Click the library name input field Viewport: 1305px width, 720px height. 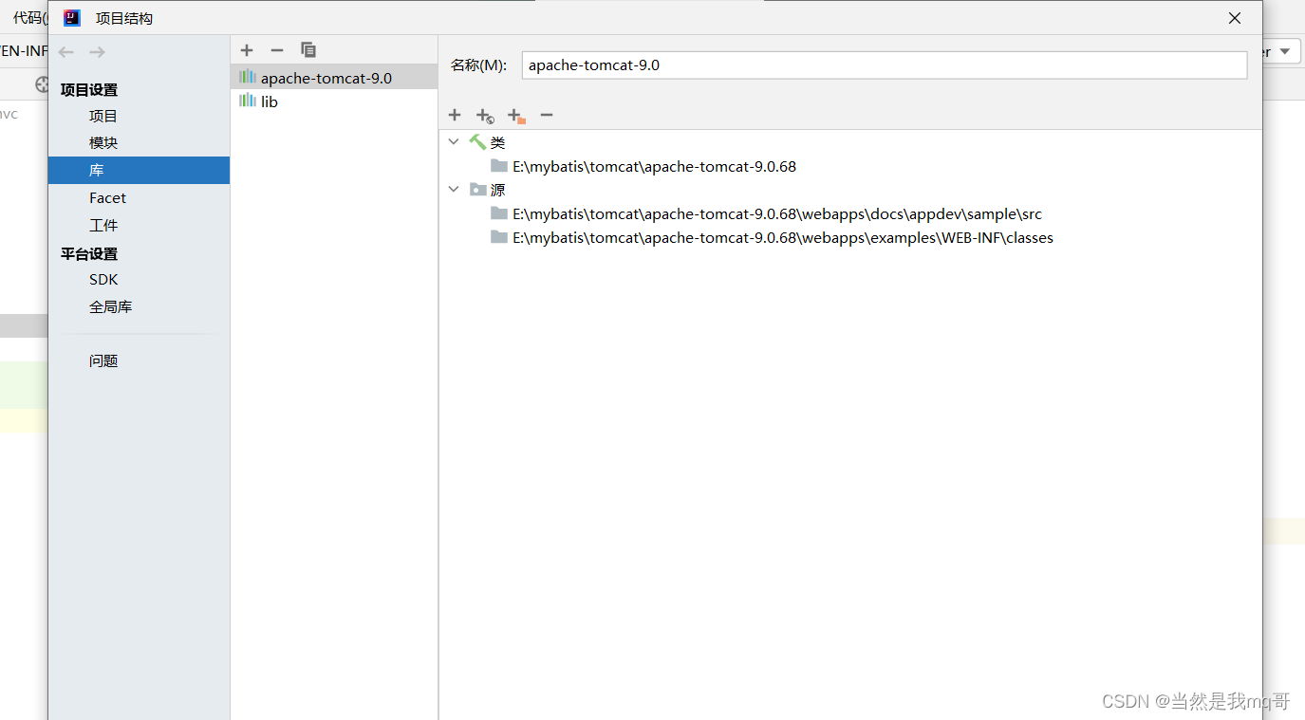(x=885, y=65)
